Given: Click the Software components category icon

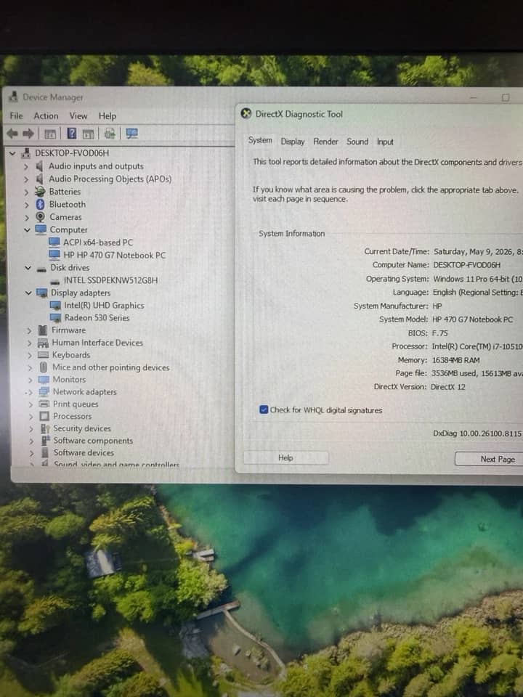Looking at the screenshot, I should coord(45,441).
